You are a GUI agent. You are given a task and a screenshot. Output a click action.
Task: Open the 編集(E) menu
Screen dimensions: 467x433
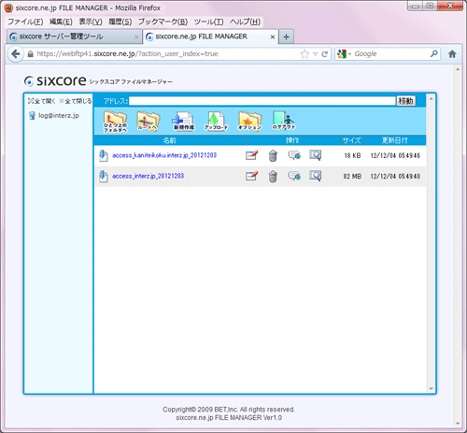point(61,22)
